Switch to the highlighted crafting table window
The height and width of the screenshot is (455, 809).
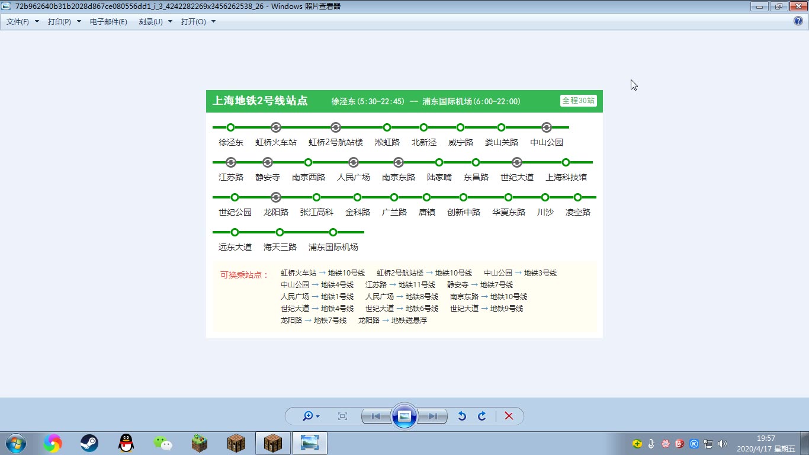273,443
